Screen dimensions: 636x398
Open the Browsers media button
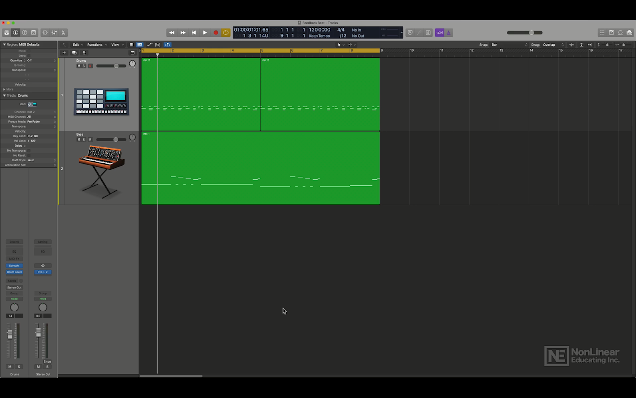(x=629, y=33)
